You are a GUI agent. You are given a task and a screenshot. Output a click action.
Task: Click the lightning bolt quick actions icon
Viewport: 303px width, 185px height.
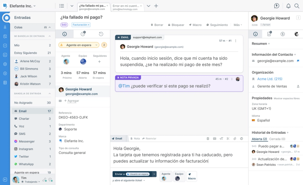(x=277, y=6)
